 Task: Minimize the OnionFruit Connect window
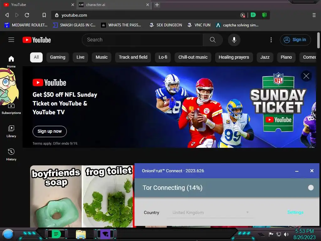pyautogui.click(x=297, y=171)
